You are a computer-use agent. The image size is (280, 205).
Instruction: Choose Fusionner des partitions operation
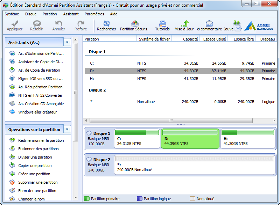34,149
